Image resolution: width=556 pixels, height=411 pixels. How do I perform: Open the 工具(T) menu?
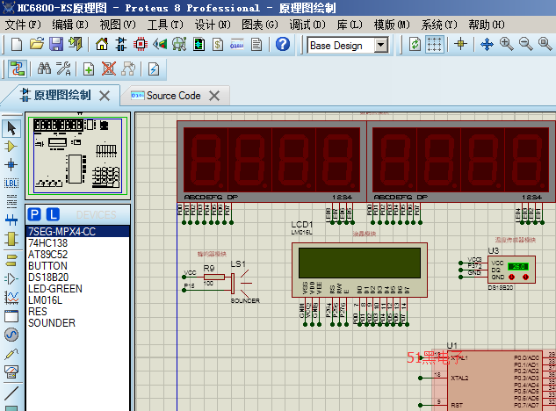coord(165,25)
